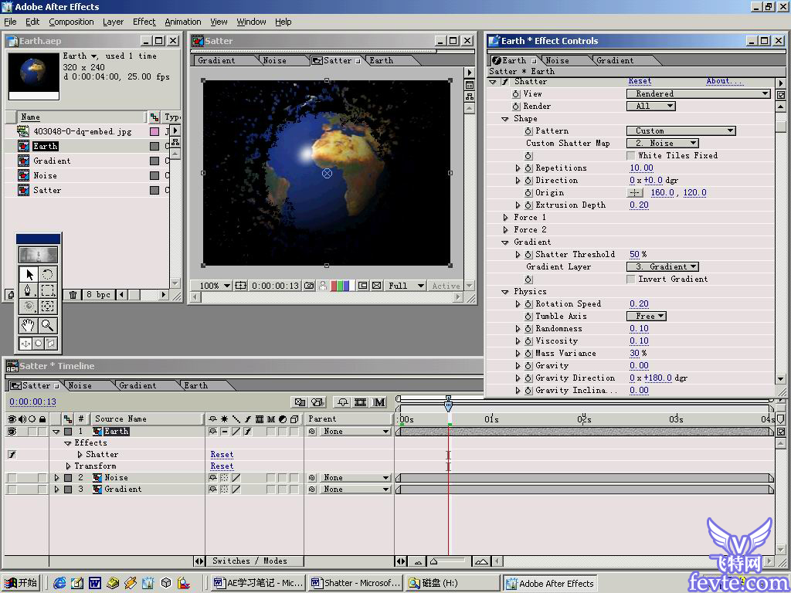
Task: Open the Animation menu
Action: [x=182, y=22]
